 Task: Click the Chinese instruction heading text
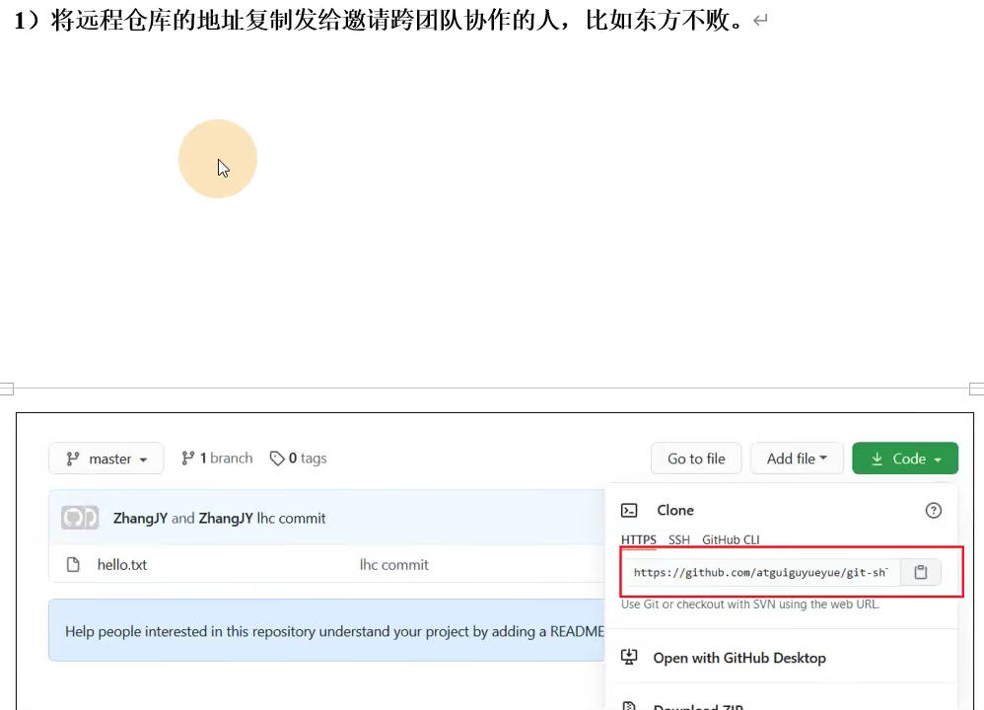379,21
